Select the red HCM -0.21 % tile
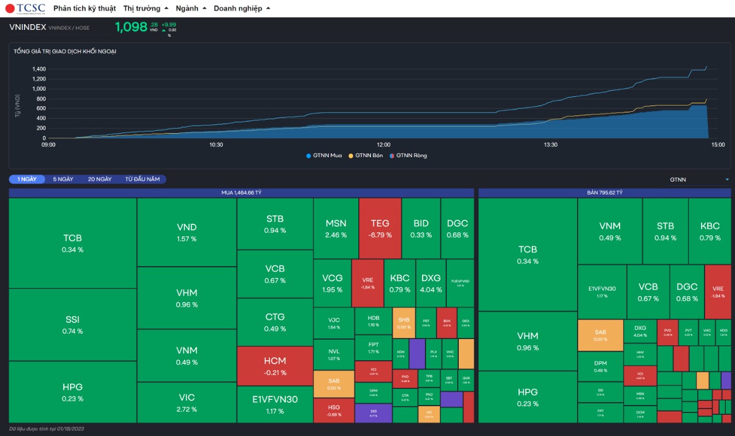735x436 pixels. point(275,366)
